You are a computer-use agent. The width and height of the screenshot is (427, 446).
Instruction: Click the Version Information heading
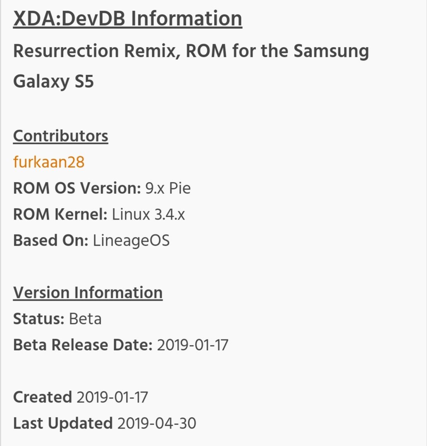(88, 293)
